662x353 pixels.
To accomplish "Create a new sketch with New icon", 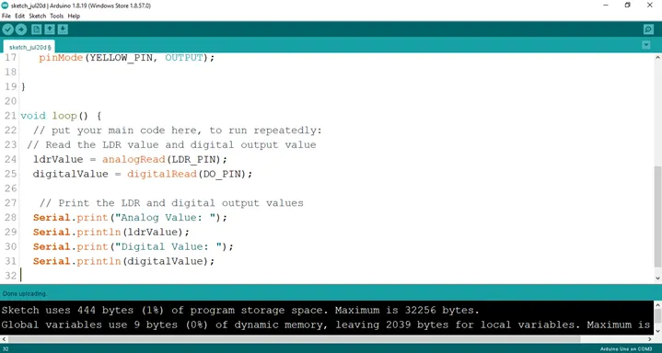I will (x=37, y=29).
